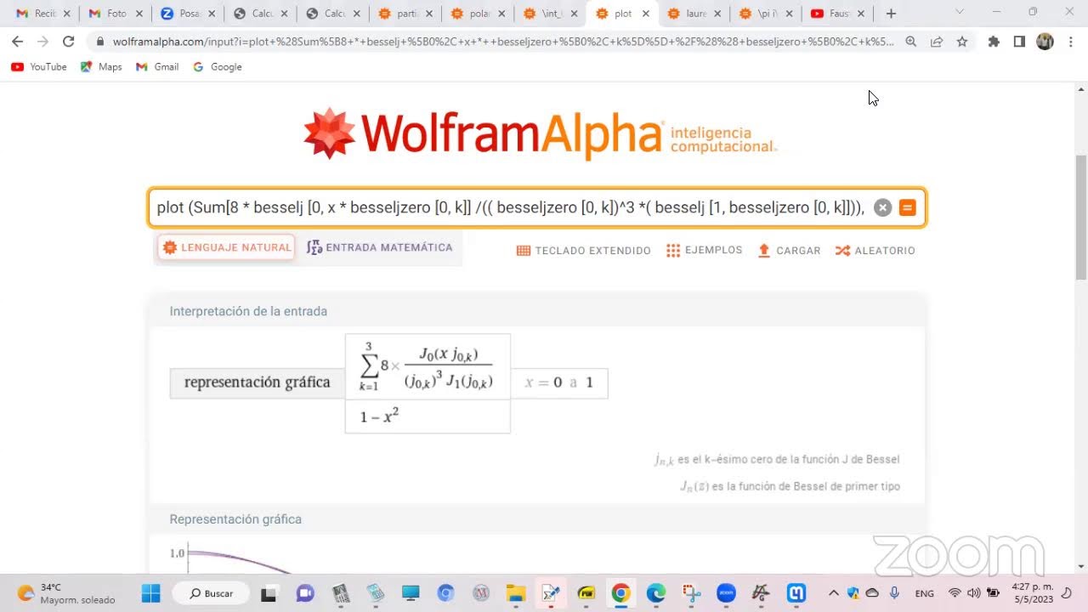The image size is (1088, 612).
Task: Open the Chrome extensions puzzle menu
Action: click(x=994, y=41)
